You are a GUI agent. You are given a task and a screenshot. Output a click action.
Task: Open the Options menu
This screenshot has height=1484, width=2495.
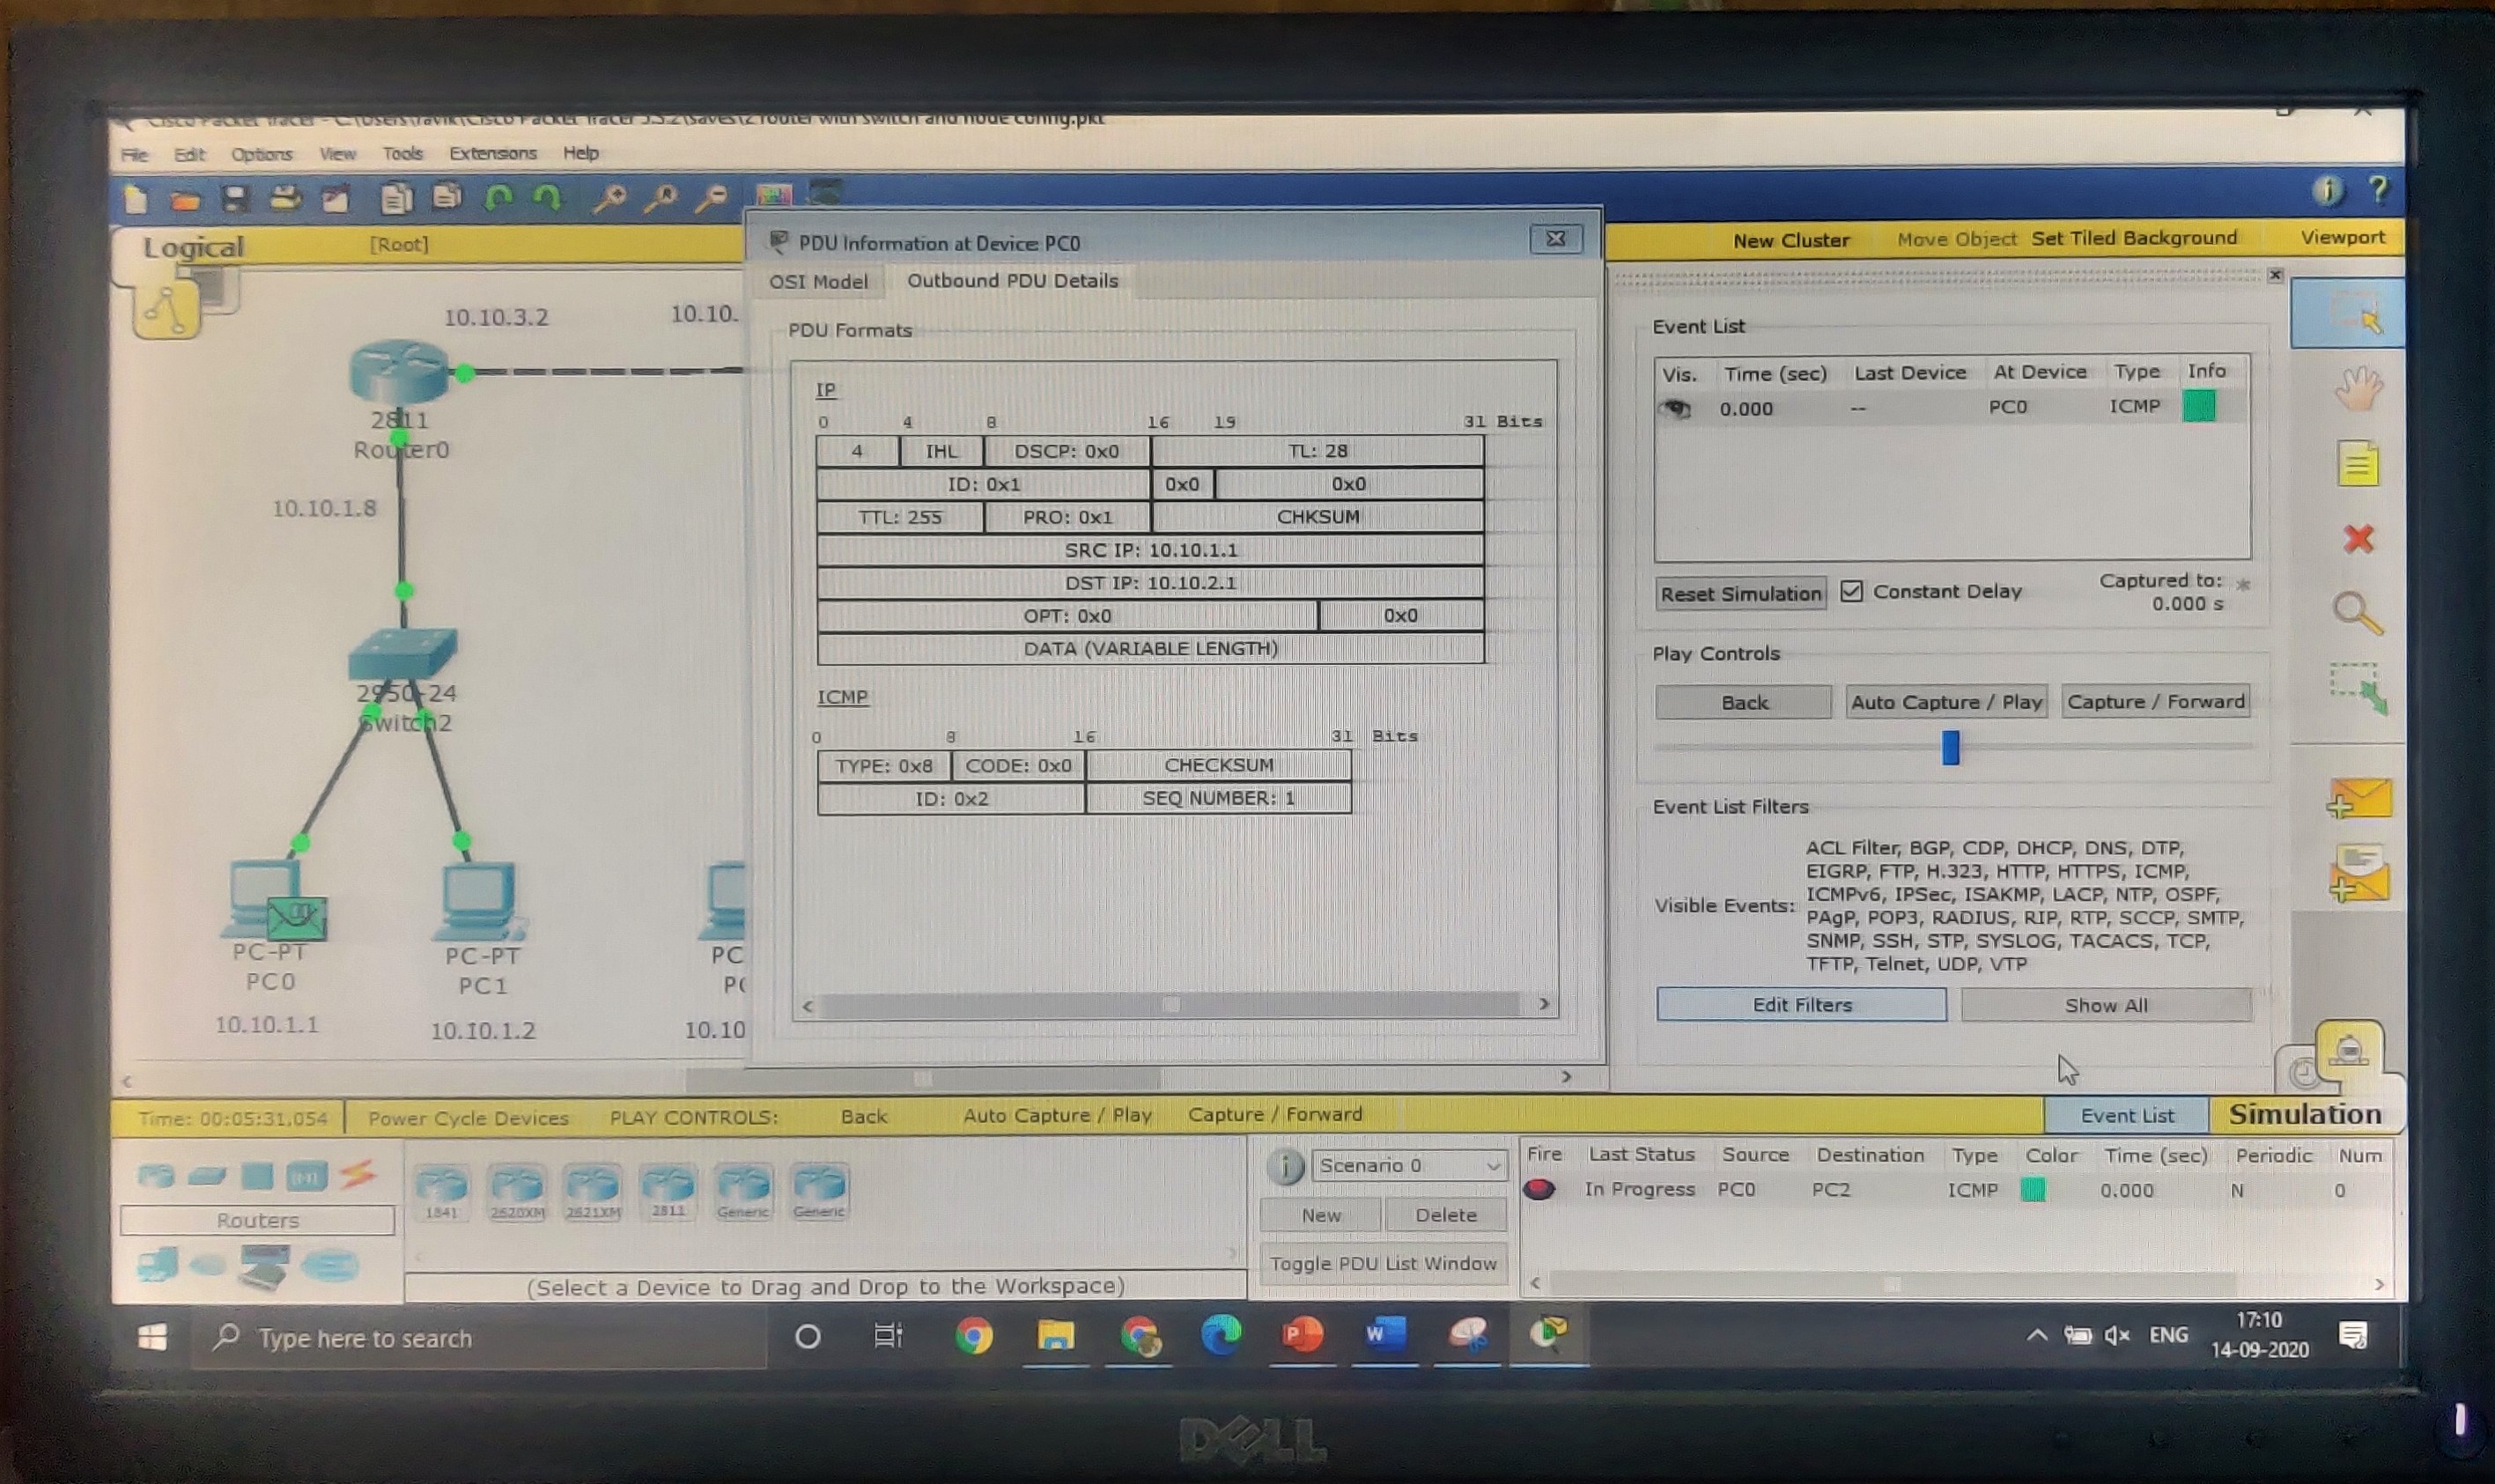point(262,154)
